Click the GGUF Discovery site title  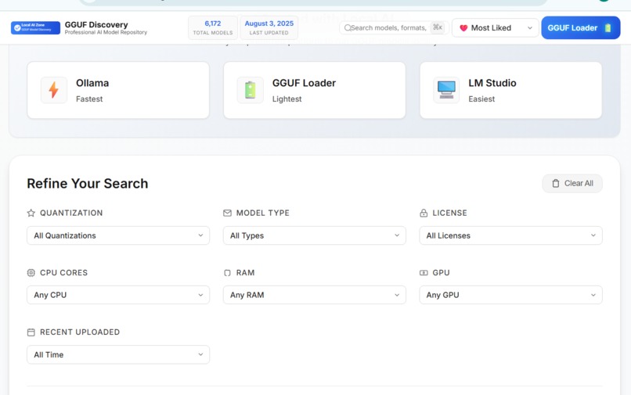click(x=96, y=24)
